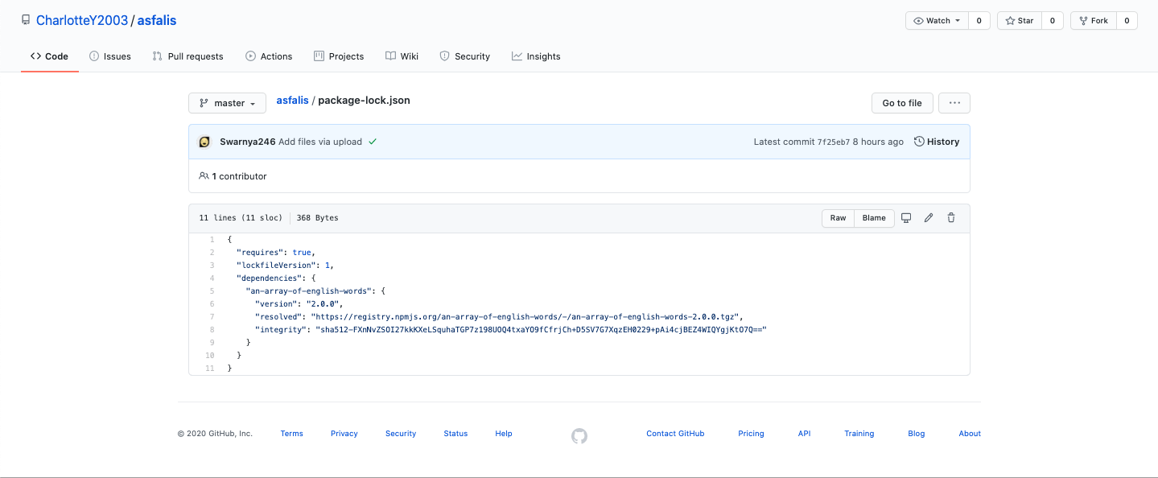Click the desktop display icon in file toolbar
Screen dimensions: 1158x478
click(x=905, y=218)
